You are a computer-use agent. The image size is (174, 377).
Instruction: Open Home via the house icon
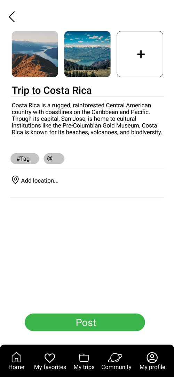coord(16,357)
